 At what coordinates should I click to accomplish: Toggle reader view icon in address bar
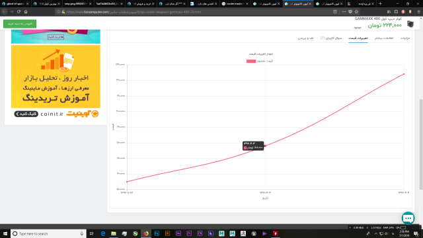[x=335, y=12]
